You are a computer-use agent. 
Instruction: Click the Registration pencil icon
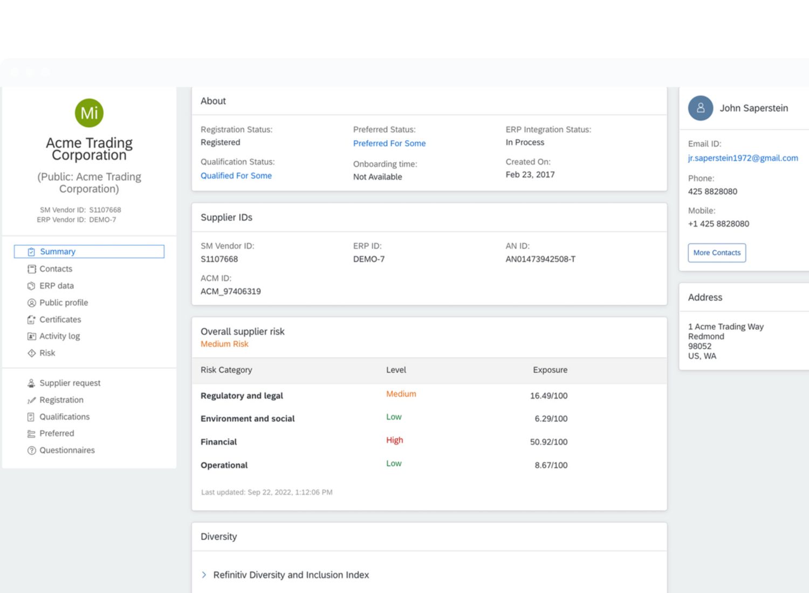pyautogui.click(x=31, y=400)
